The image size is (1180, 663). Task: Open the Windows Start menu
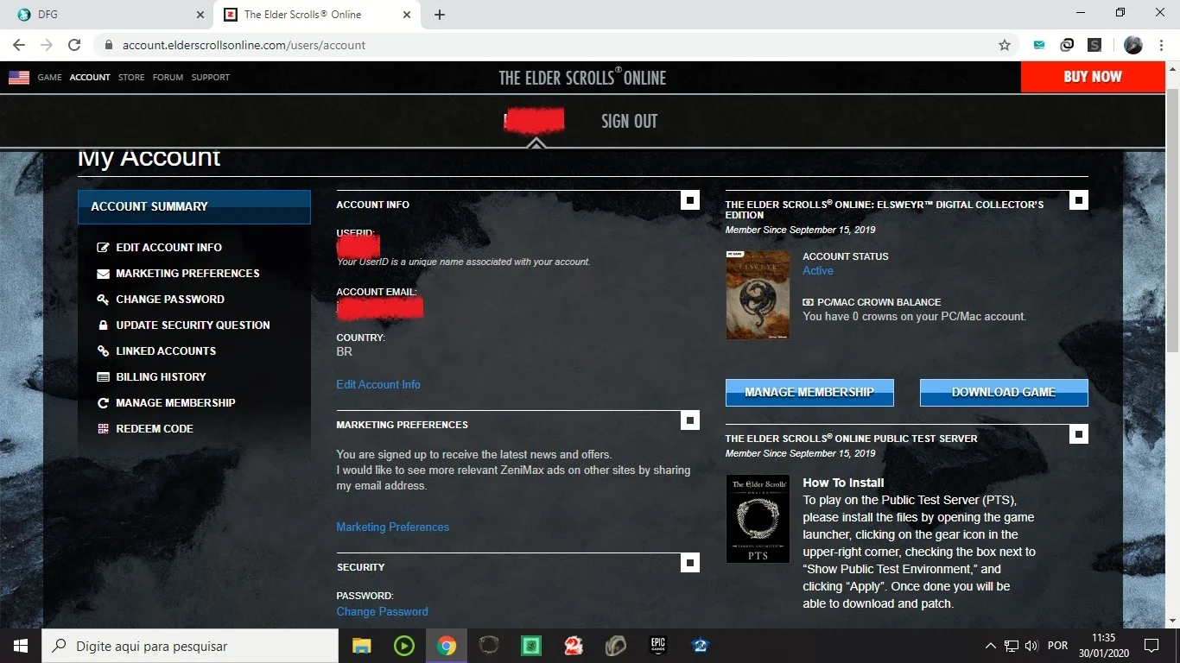click(20, 646)
